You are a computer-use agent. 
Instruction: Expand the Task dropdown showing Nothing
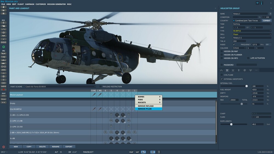pos(252,24)
